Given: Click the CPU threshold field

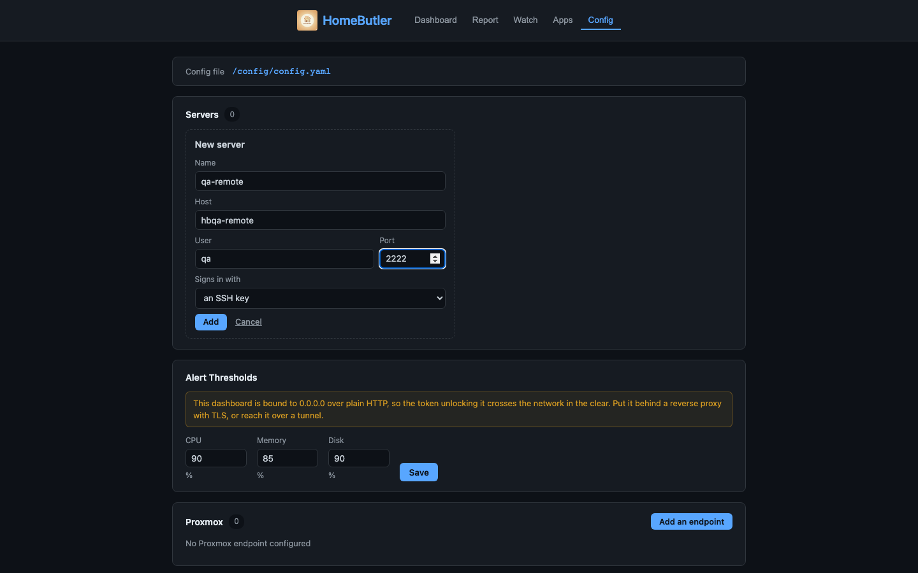Looking at the screenshot, I should tap(216, 458).
